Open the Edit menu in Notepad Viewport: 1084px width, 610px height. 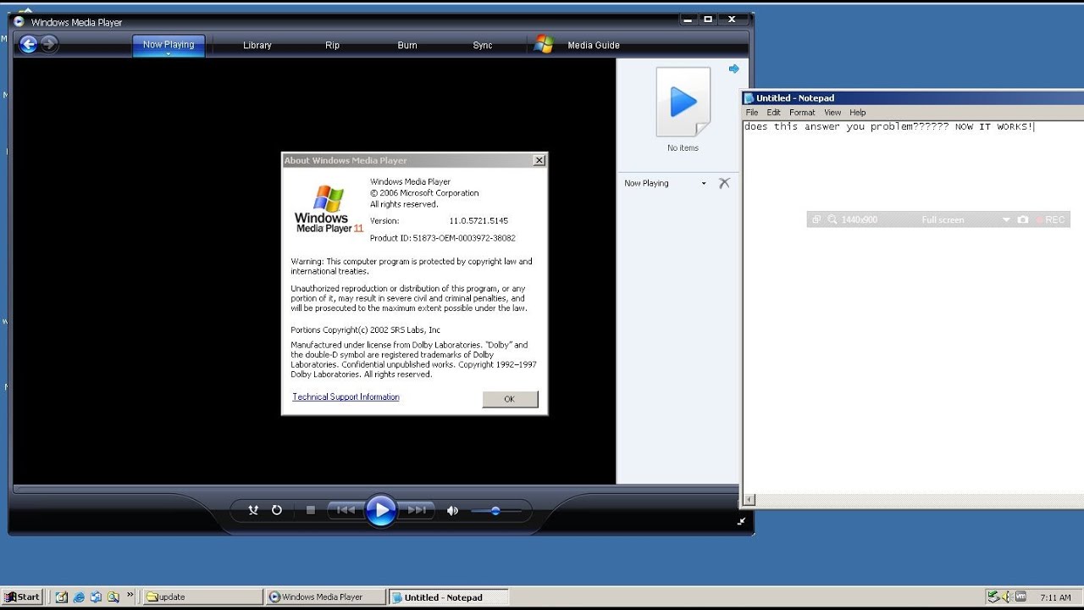coord(774,113)
